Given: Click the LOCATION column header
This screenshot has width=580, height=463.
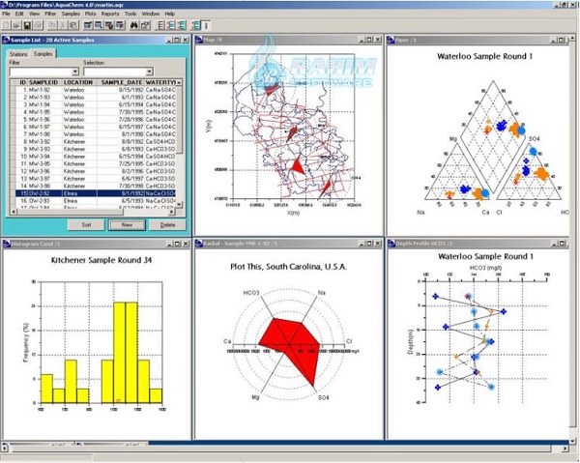Looking at the screenshot, I should pyautogui.click(x=78, y=82).
